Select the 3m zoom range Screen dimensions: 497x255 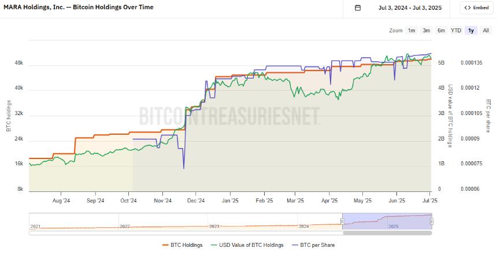pyautogui.click(x=426, y=31)
